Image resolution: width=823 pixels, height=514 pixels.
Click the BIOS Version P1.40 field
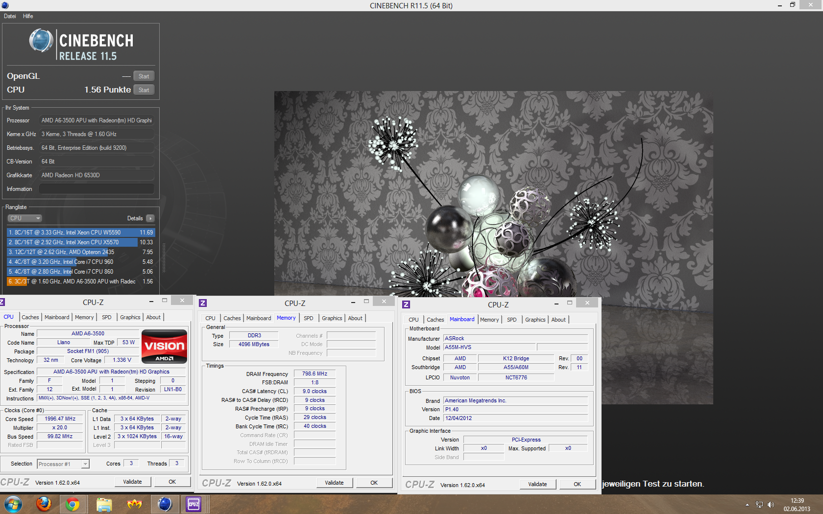515,410
